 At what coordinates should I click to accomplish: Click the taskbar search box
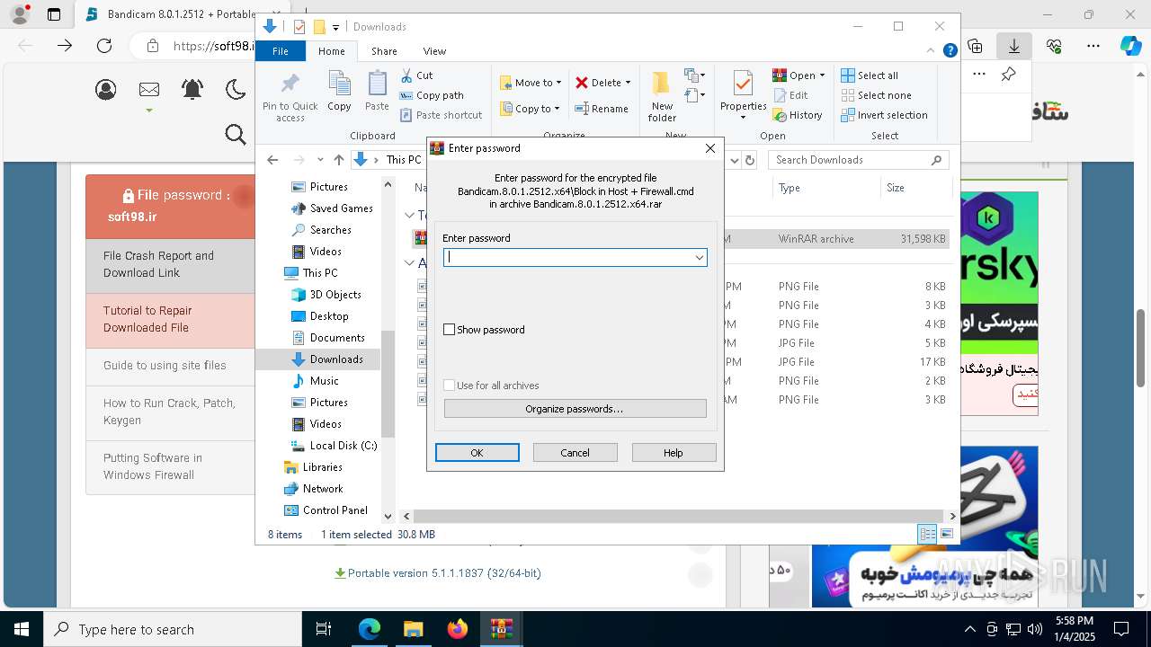pyautogui.click(x=173, y=629)
